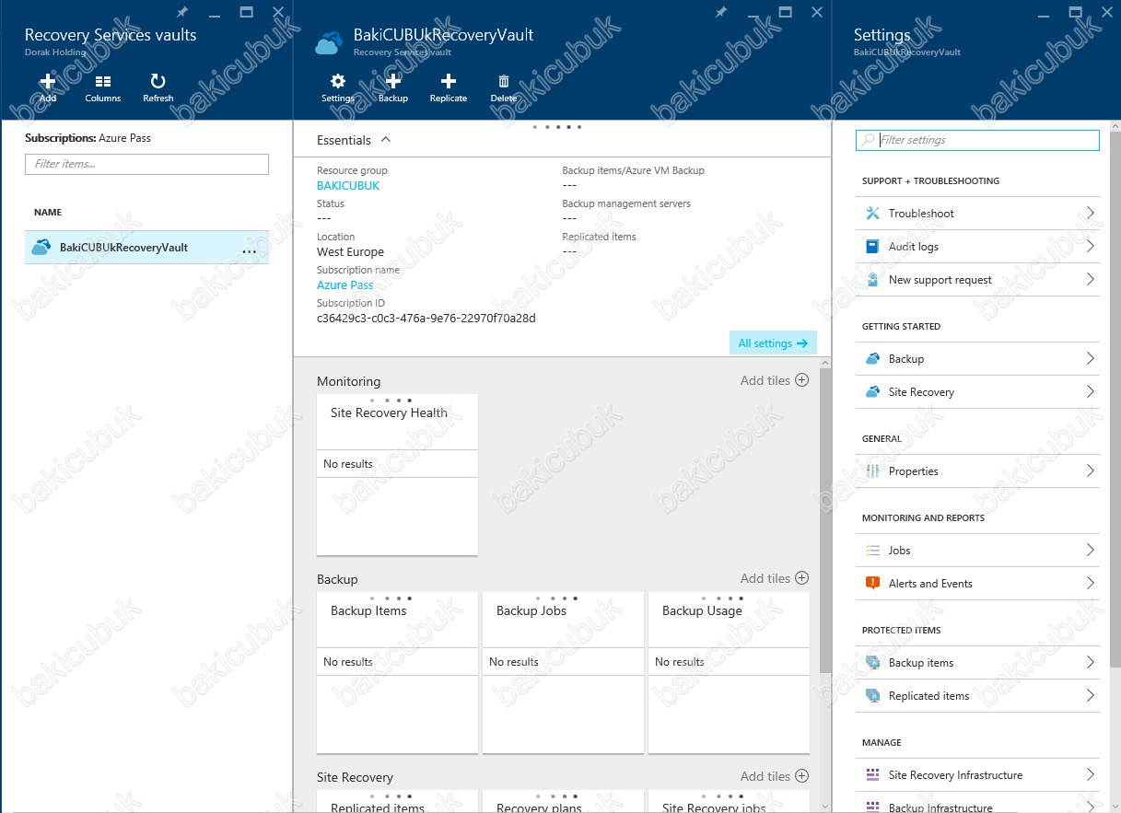Image resolution: width=1121 pixels, height=813 pixels.
Task: Click the West Europe location value
Action: [350, 252]
